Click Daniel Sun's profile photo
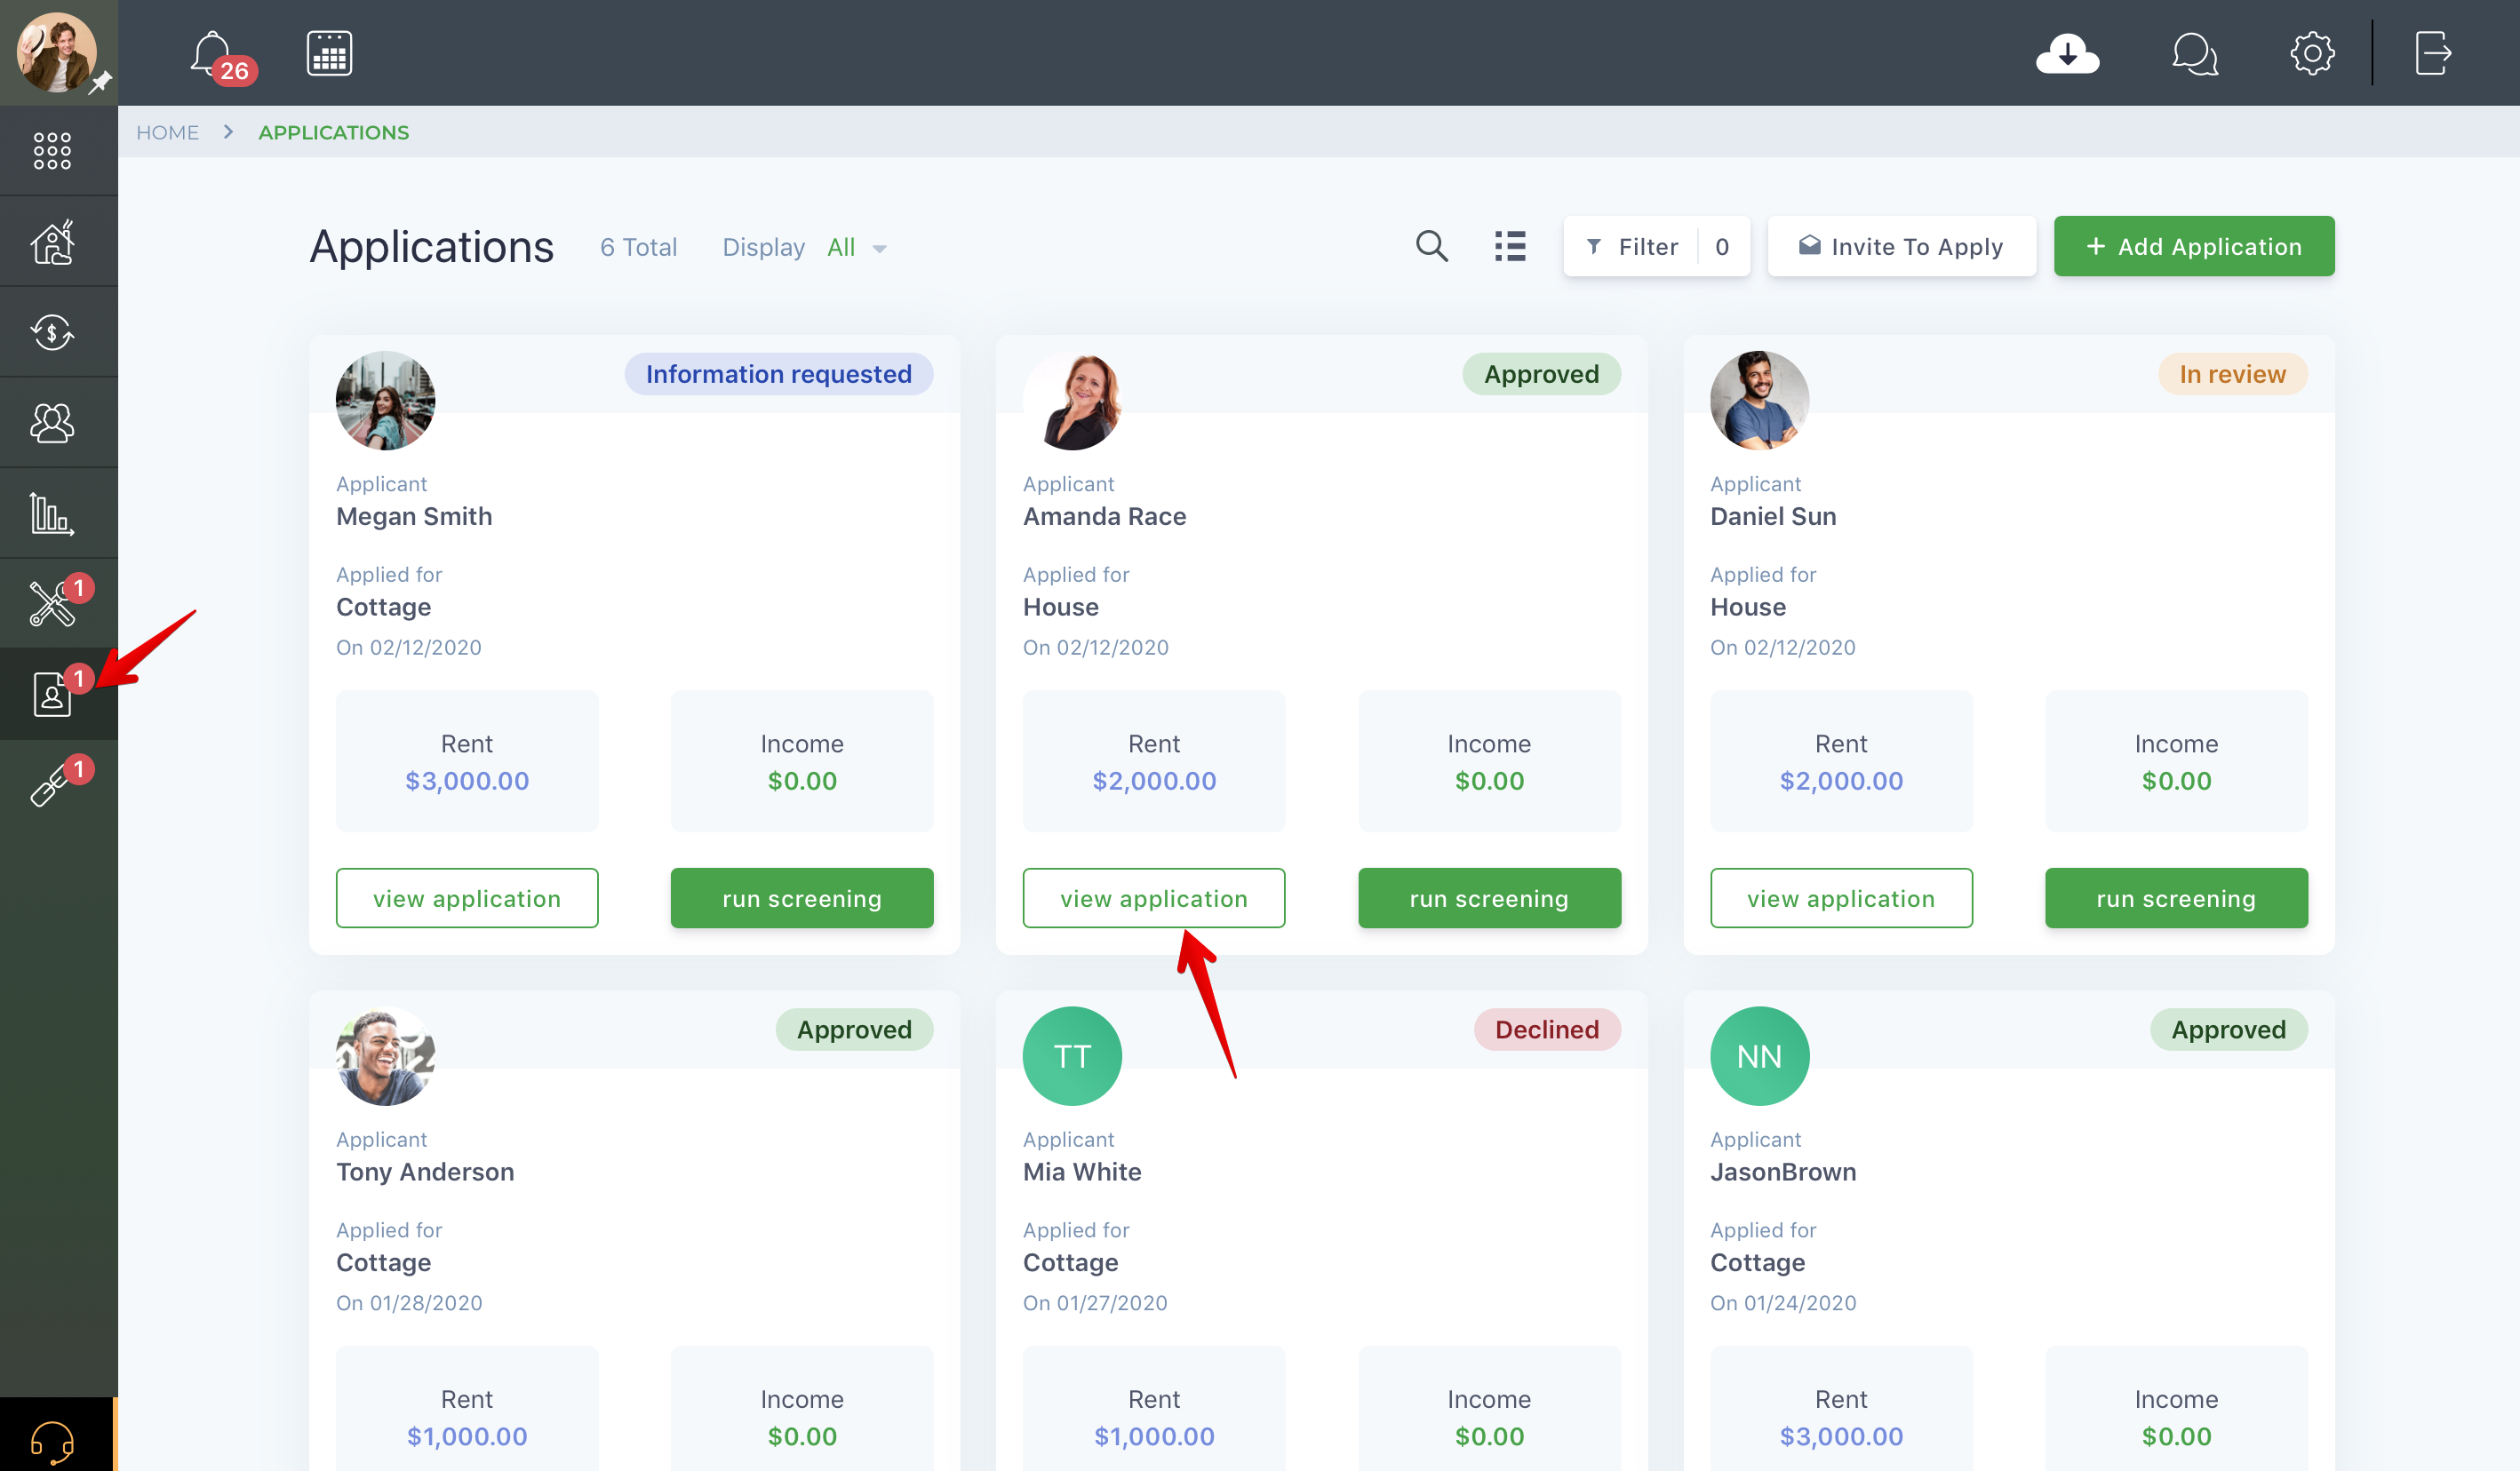The height and width of the screenshot is (1471, 2520). [x=1759, y=400]
